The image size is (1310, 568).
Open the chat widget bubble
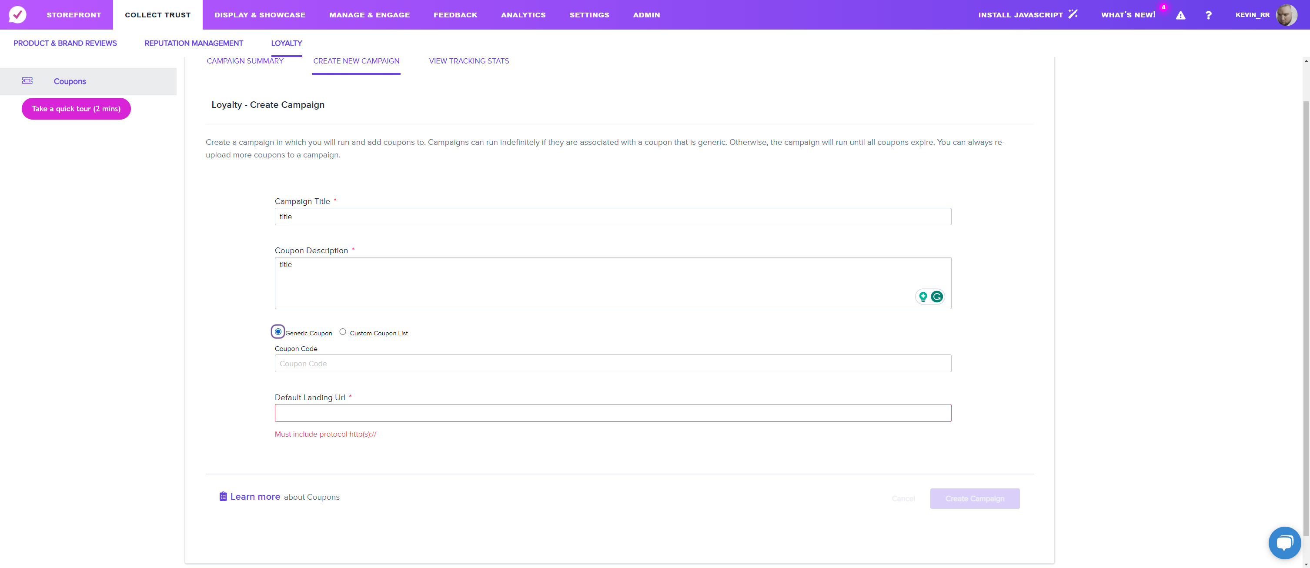point(1285,543)
